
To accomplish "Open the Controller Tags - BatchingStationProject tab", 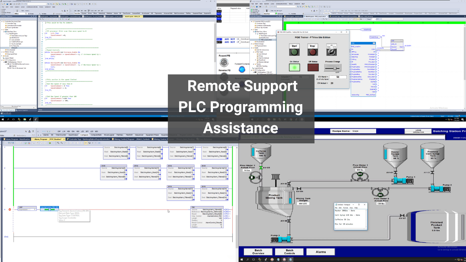I will coord(89,139).
